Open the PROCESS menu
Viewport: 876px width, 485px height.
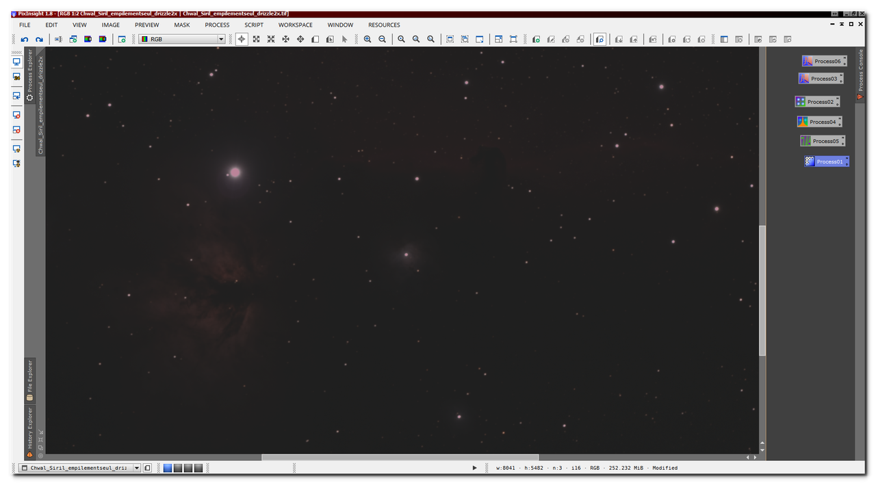218,25
